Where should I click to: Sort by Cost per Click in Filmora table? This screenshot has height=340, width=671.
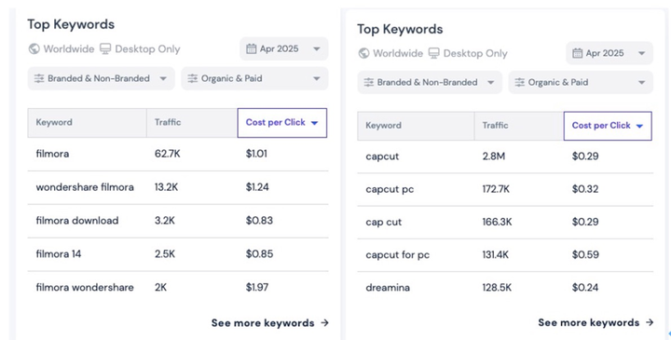click(282, 123)
